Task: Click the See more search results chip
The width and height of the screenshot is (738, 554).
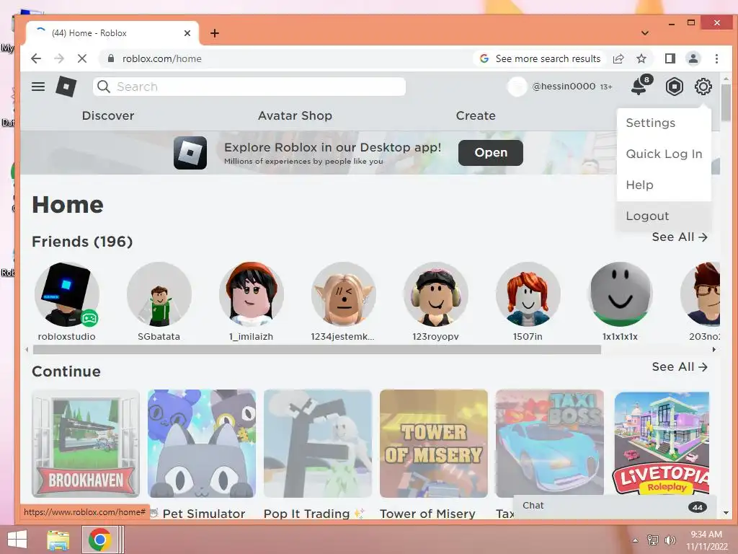Action: (539, 58)
